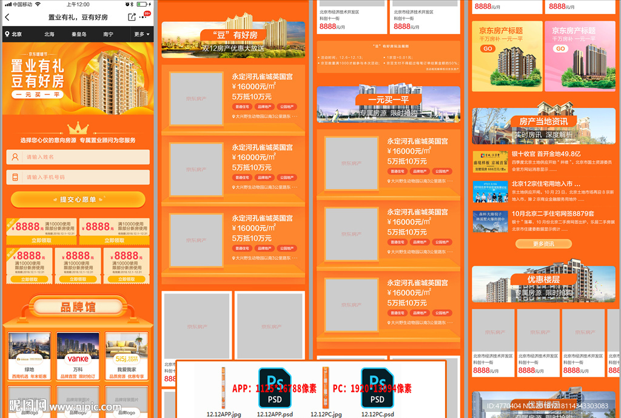The height and width of the screenshot is (418, 621).
Task: Open the 优惠楼层 banner
Action: tap(543, 284)
